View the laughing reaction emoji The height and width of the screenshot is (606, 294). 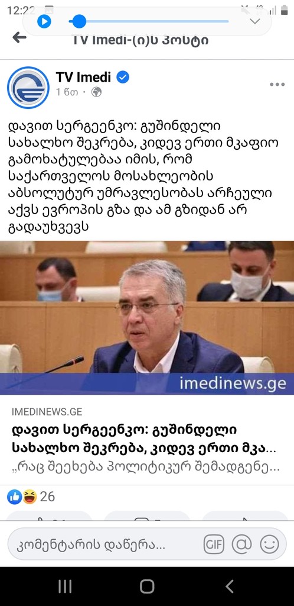coord(30,497)
